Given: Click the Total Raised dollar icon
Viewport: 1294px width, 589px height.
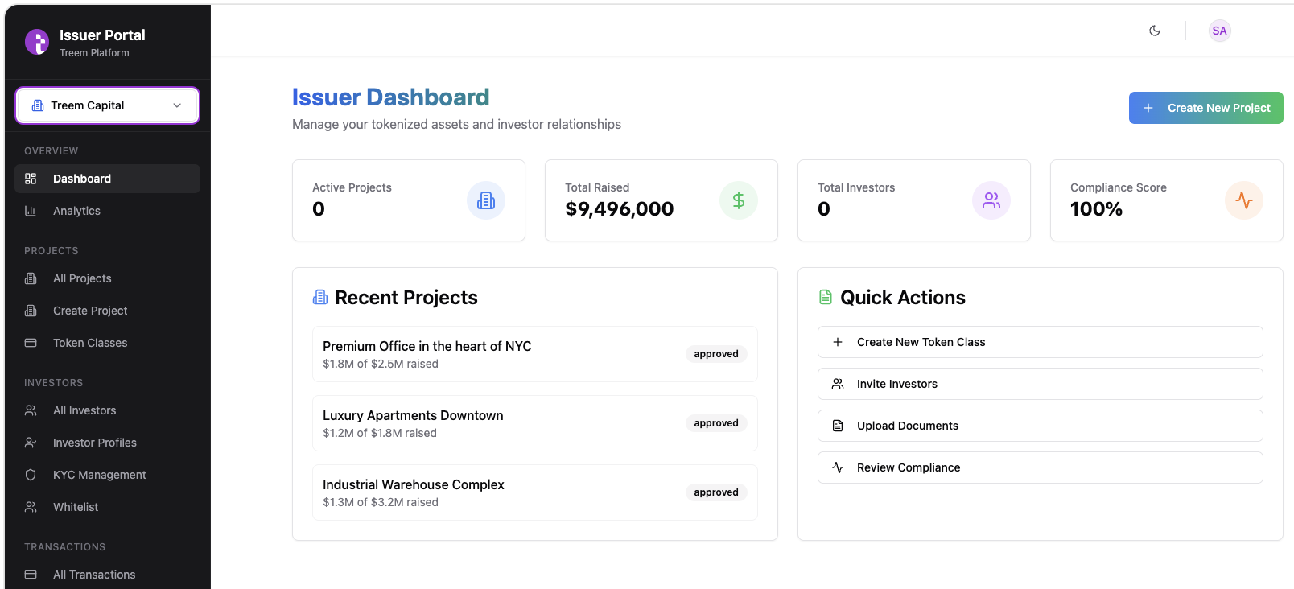Looking at the screenshot, I should tap(739, 200).
